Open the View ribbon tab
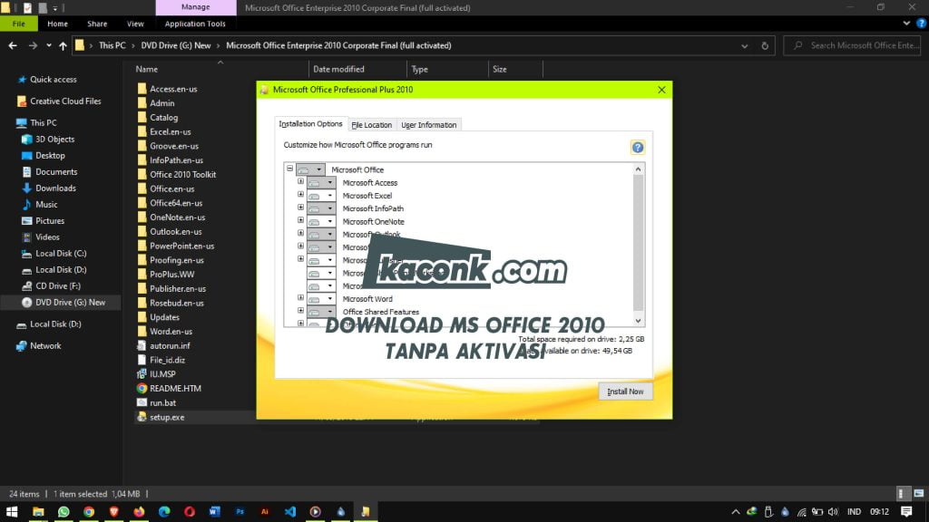The height and width of the screenshot is (522, 929). tap(135, 24)
